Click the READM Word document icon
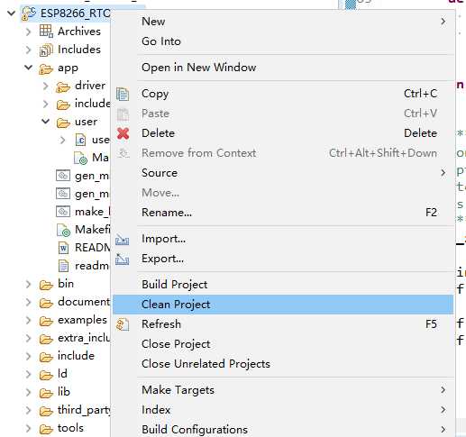Viewport: 466px width, 437px height. tap(63, 248)
